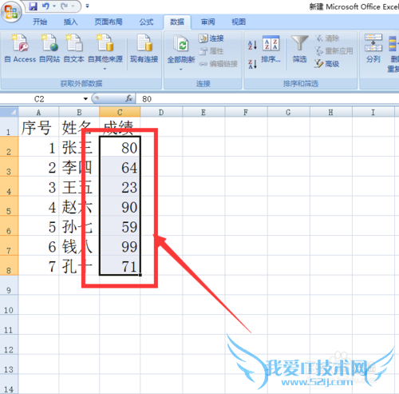Click the insert function fx button

pyautogui.click(x=129, y=99)
